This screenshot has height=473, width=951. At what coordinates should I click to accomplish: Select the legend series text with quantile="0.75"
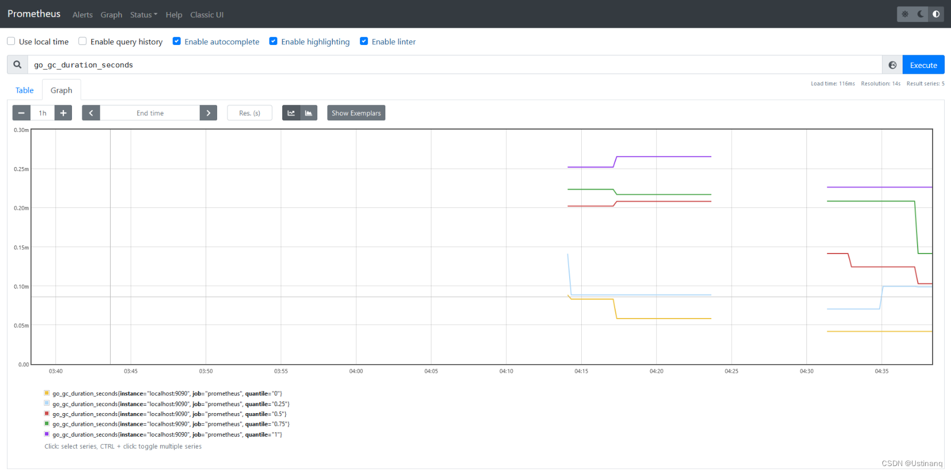tap(171, 424)
